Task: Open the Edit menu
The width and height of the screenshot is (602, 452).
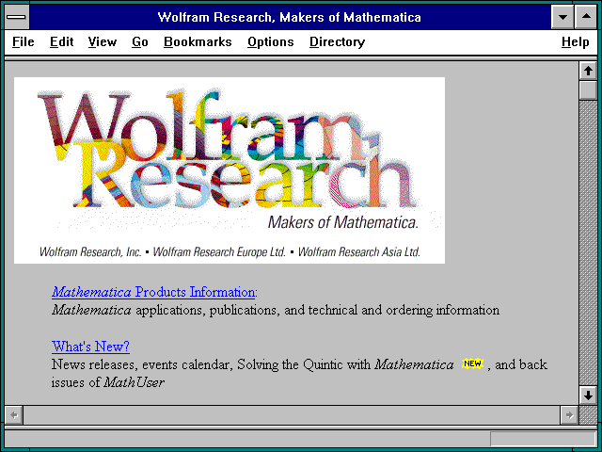Action: [61, 41]
